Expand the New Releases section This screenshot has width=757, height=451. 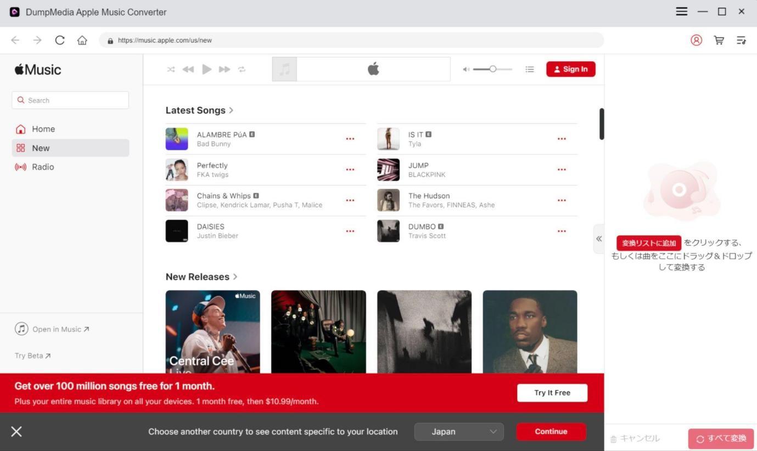[201, 277]
